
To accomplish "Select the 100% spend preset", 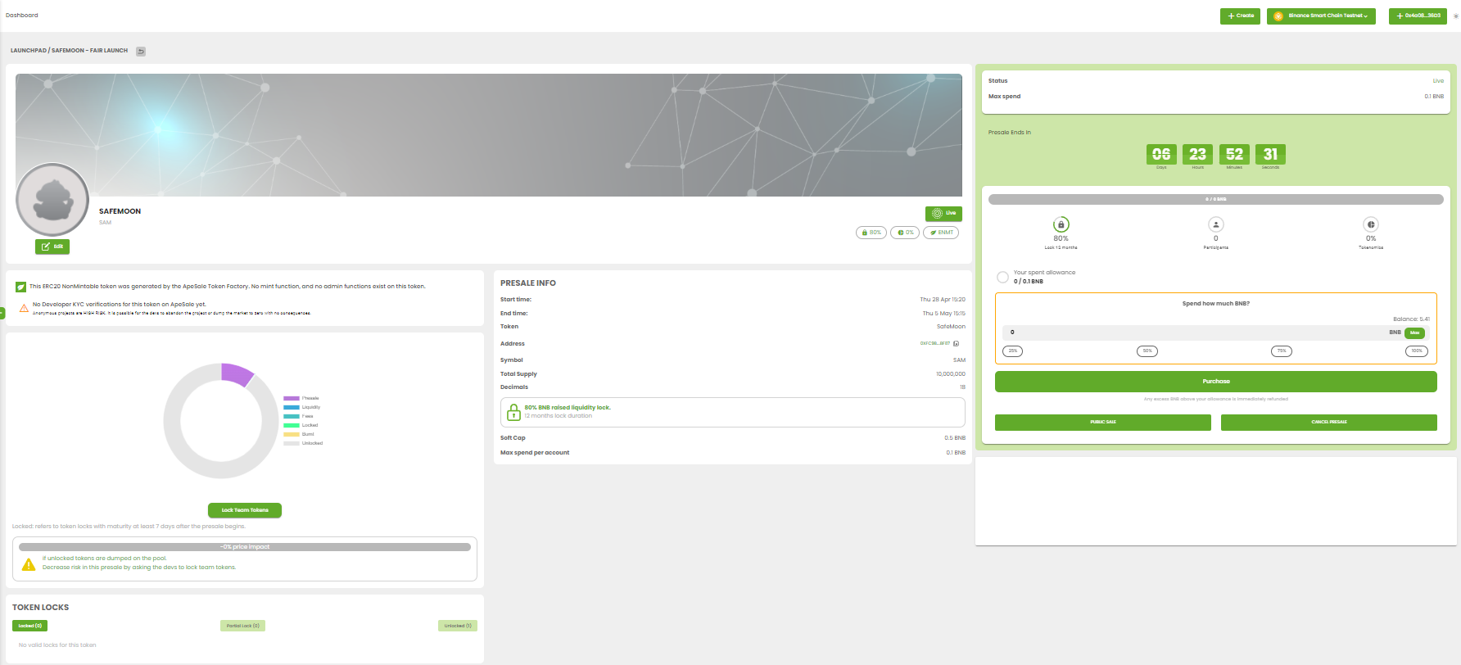I will coord(1417,351).
